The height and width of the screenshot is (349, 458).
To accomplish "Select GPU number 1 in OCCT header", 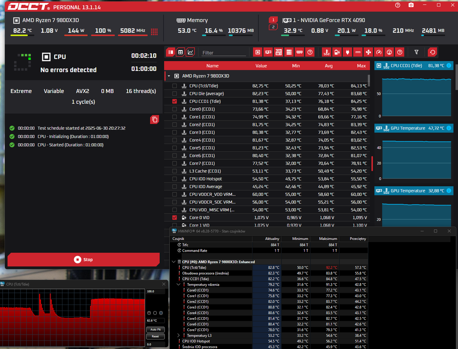I will tap(273, 20).
